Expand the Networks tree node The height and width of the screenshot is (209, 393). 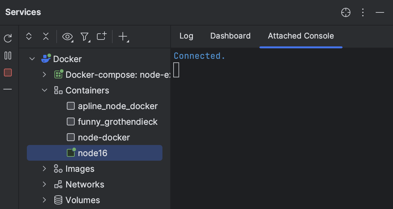[x=45, y=184]
